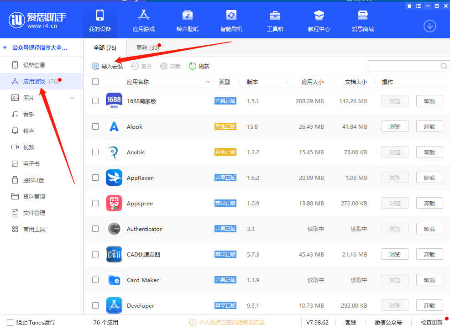Switch to the 全部 (76) tab
This screenshot has height=330, width=450.
(x=105, y=47)
